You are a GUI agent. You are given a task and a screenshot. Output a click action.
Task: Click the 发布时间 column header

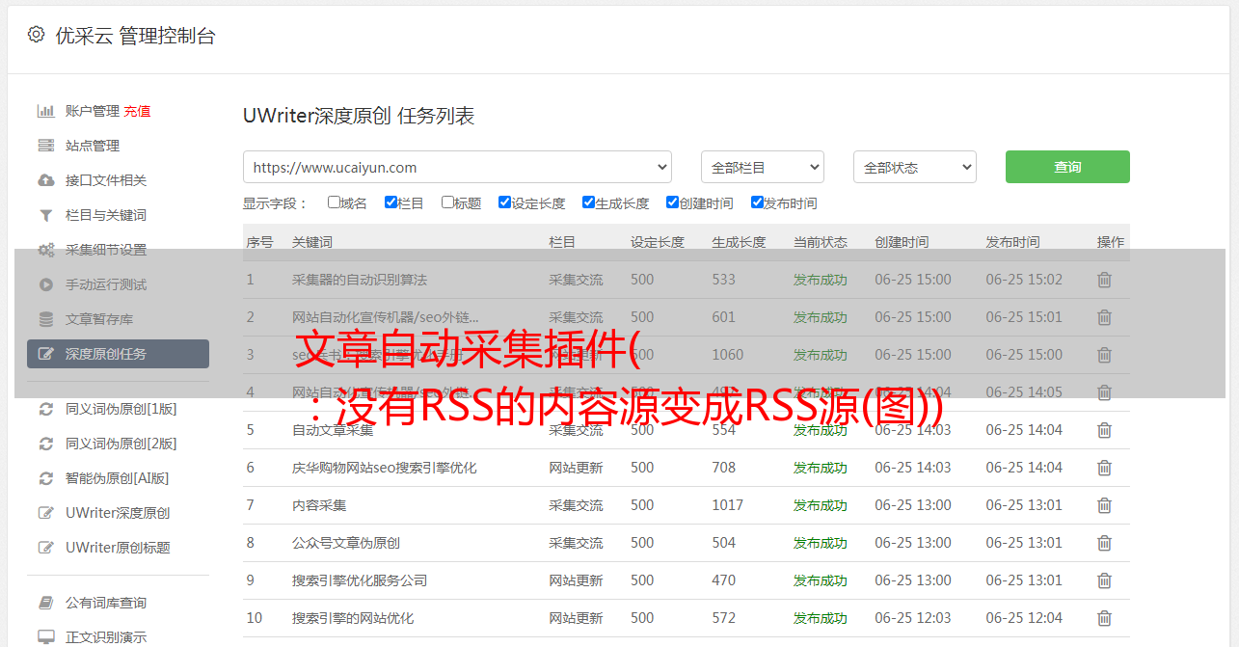[x=1012, y=242]
